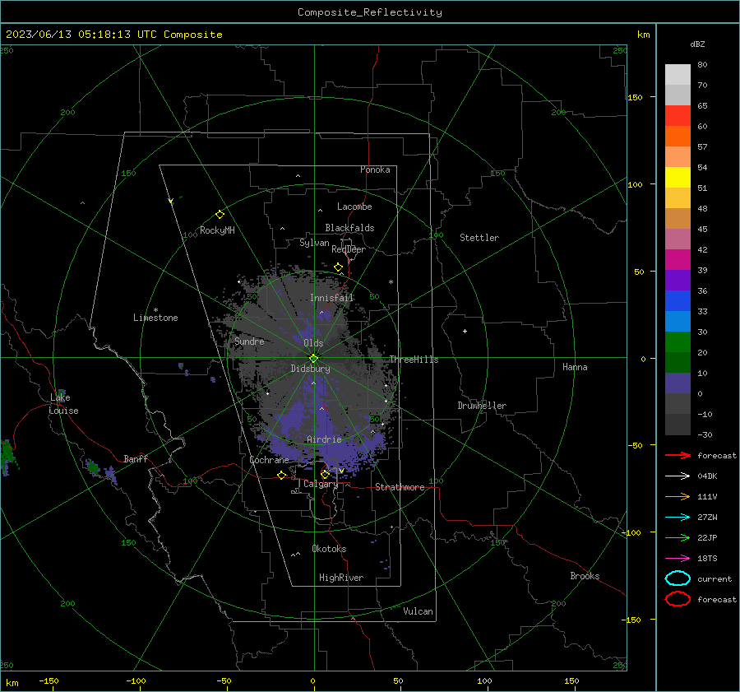The height and width of the screenshot is (692, 740).
Task: Click the RockyMH label on map
Action: coord(217,230)
